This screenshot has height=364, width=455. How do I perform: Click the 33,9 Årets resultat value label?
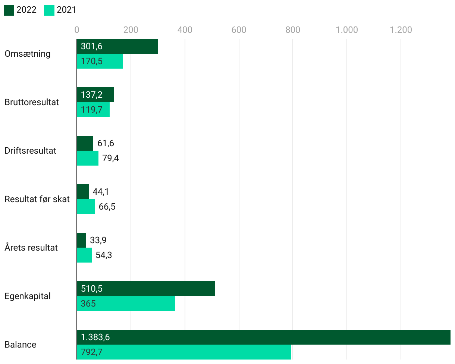point(98,240)
